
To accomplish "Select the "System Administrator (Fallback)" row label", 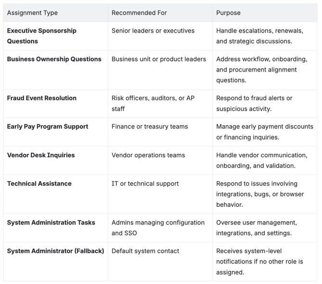I will pos(55,251).
